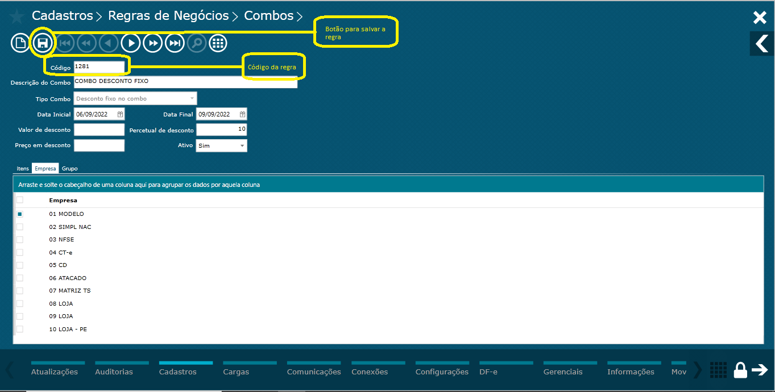Click the Save floppy disk icon
Screen dimensions: 775x392
(x=42, y=43)
